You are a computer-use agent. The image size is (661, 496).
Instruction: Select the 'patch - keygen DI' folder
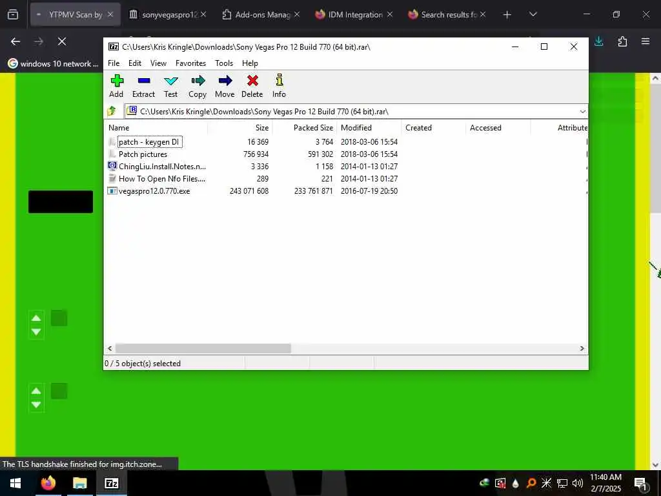pos(149,141)
